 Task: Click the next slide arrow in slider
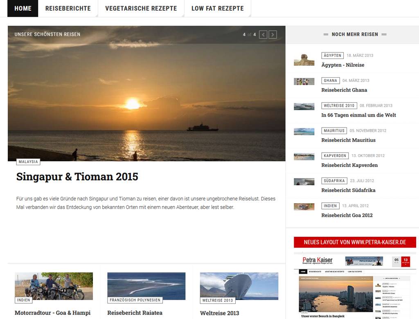pyautogui.click(x=273, y=35)
